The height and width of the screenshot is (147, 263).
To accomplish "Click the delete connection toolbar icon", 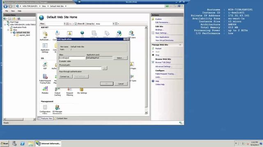I will coord(19,19).
